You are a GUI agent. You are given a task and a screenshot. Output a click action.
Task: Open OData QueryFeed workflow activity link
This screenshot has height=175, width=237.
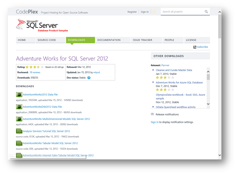(176, 107)
